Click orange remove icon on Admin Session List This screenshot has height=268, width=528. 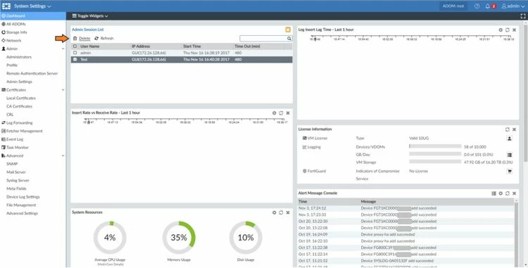[288, 30]
